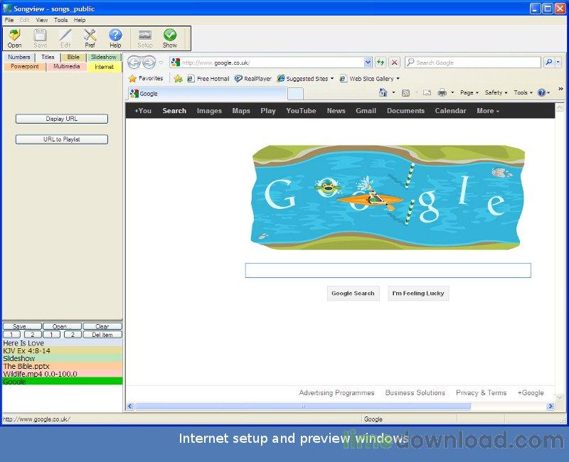Click RealPlayer favorites link
Image resolution: width=569 pixels, height=462 pixels.
pos(253,78)
